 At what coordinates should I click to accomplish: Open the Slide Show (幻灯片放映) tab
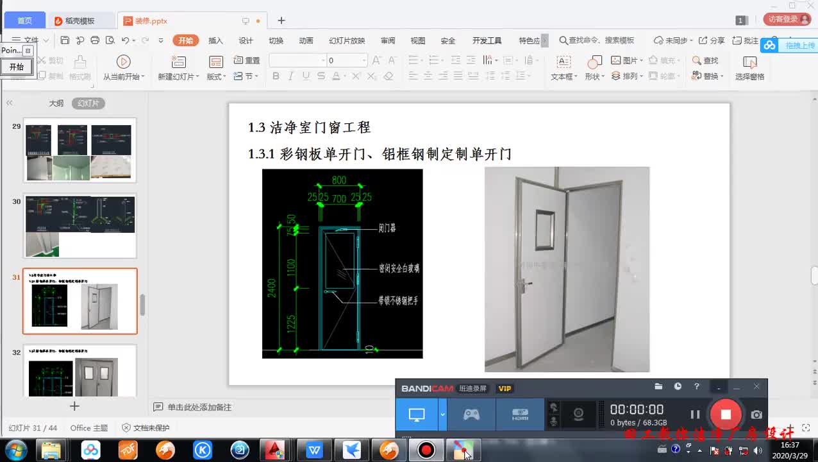pyautogui.click(x=347, y=40)
